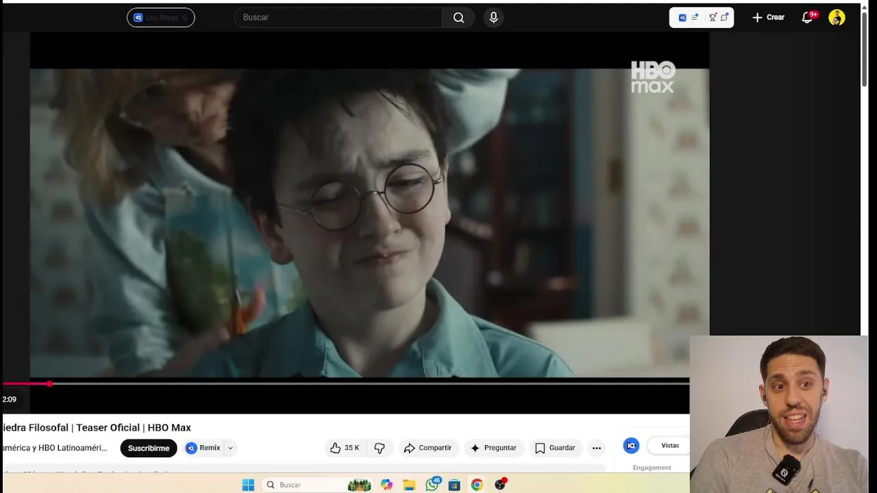Select the Vistas tab

tap(669, 446)
